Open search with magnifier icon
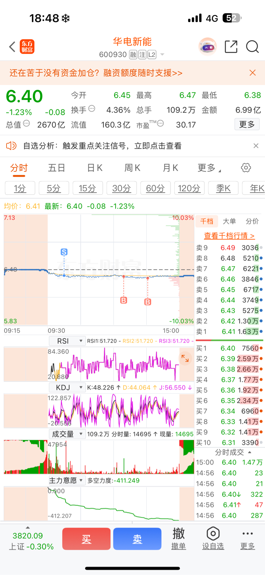This screenshot has height=575, width=265. point(252,47)
